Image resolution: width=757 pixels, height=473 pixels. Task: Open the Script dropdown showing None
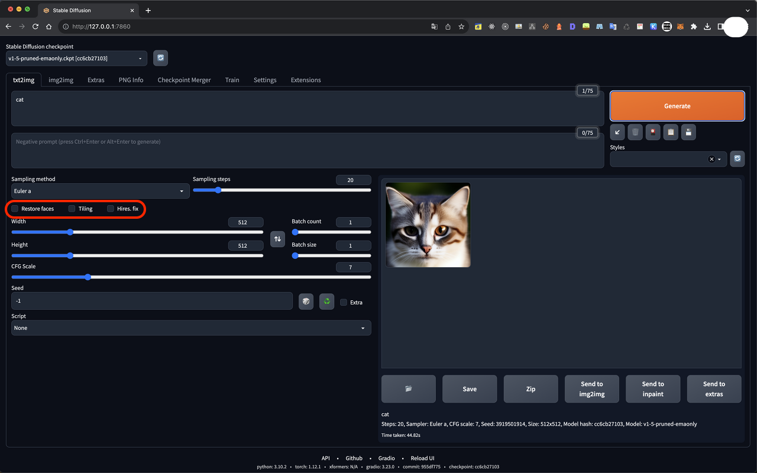(x=191, y=328)
